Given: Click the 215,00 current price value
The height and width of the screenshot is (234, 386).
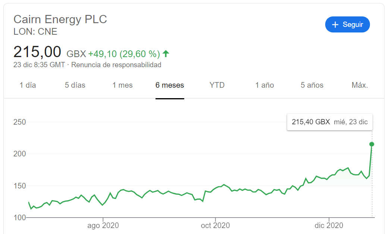Looking at the screenshot, I should [37, 52].
